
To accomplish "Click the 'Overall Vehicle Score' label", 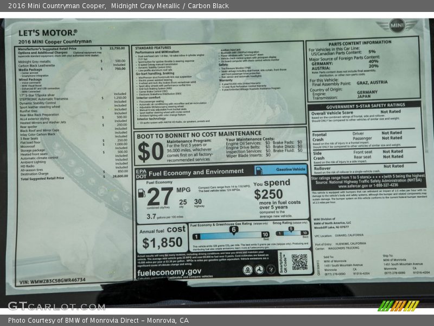I will [x=332, y=113].
